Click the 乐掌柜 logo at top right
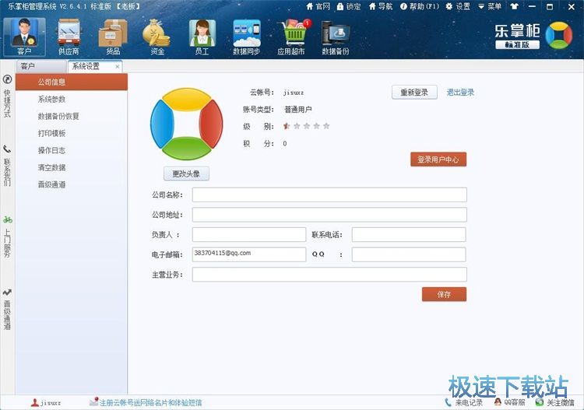The width and height of the screenshot is (584, 410). point(533,36)
